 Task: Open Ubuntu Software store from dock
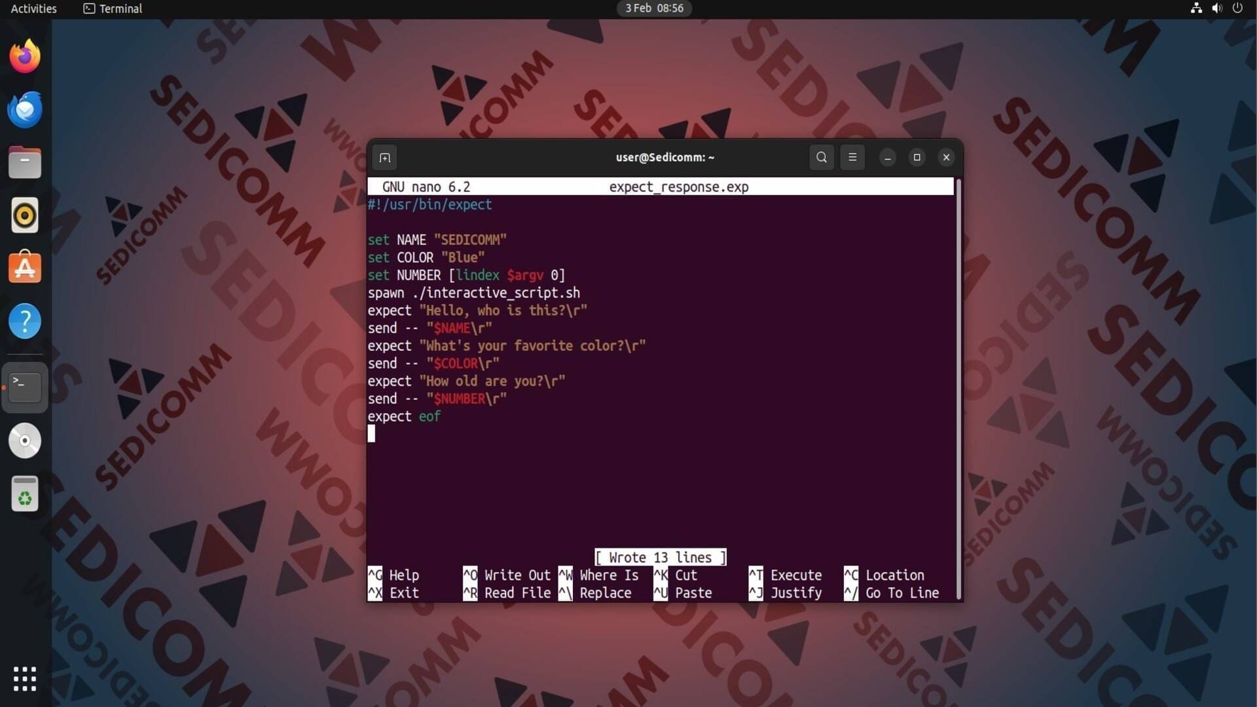point(25,268)
